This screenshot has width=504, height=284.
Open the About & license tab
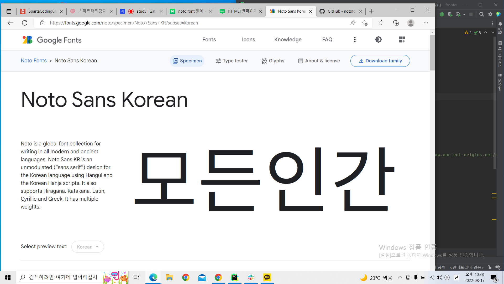click(x=319, y=61)
